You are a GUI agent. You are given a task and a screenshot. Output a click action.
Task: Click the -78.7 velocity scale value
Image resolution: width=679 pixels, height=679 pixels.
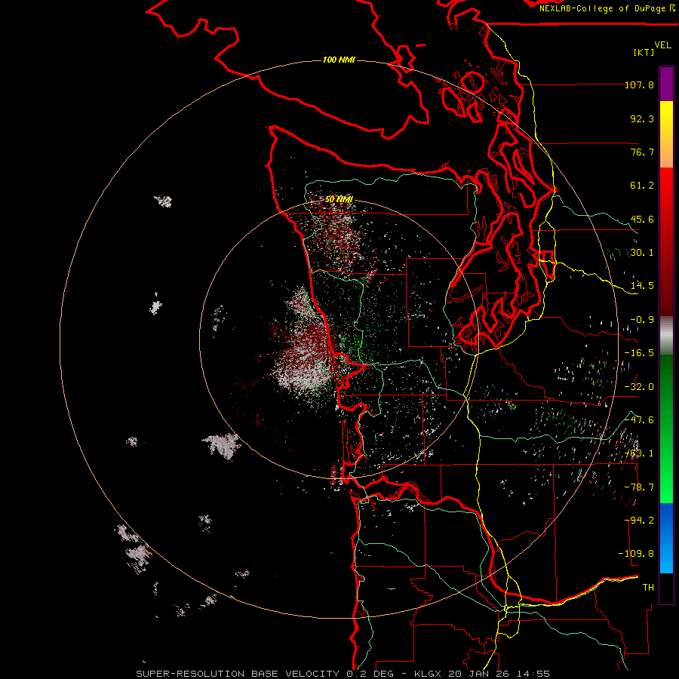click(x=639, y=487)
